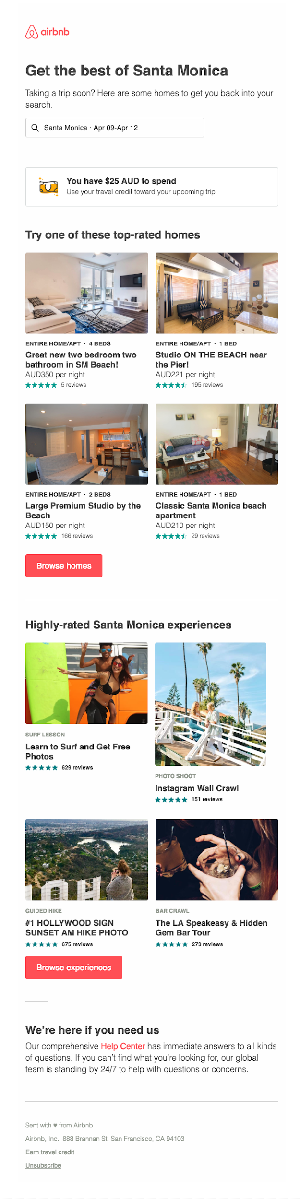Click star rating under Learn to Surf
The height and width of the screenshot is (1201, 300).
click(x=41, y=768)
